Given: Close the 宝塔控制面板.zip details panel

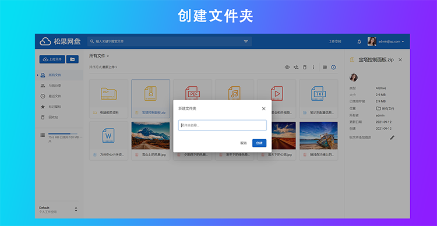Looking at the screenshot, I should (400, 59).
